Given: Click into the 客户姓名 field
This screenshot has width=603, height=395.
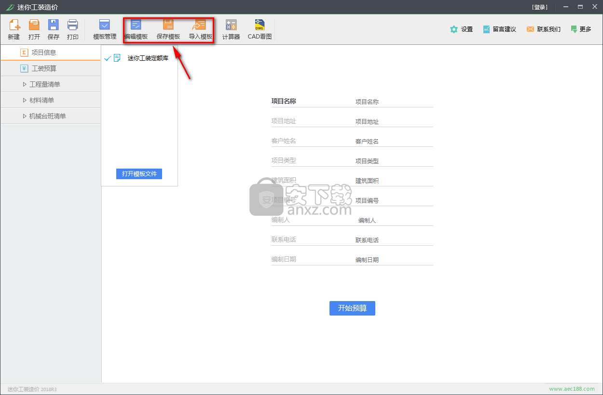Looking at the screenshot, I should [x=394, y=141].
